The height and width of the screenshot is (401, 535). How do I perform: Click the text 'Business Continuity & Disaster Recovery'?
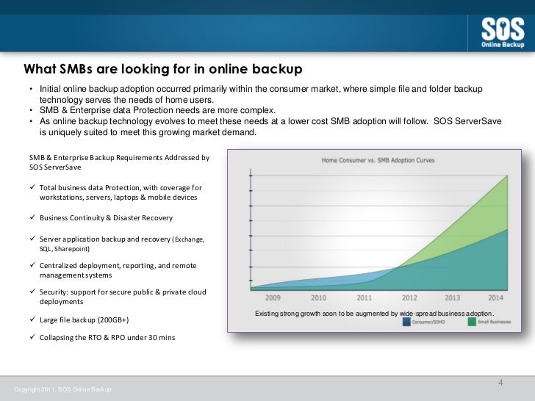coord(106,218)
